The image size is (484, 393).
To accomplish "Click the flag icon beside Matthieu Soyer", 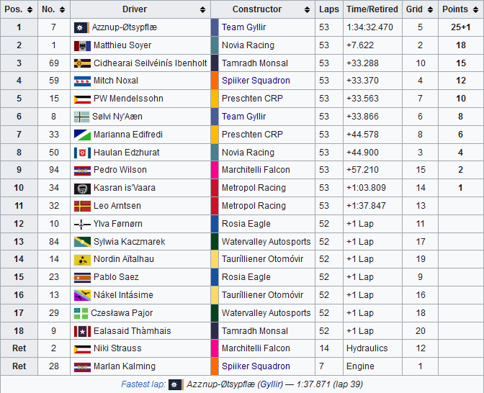I will (81, 45).
